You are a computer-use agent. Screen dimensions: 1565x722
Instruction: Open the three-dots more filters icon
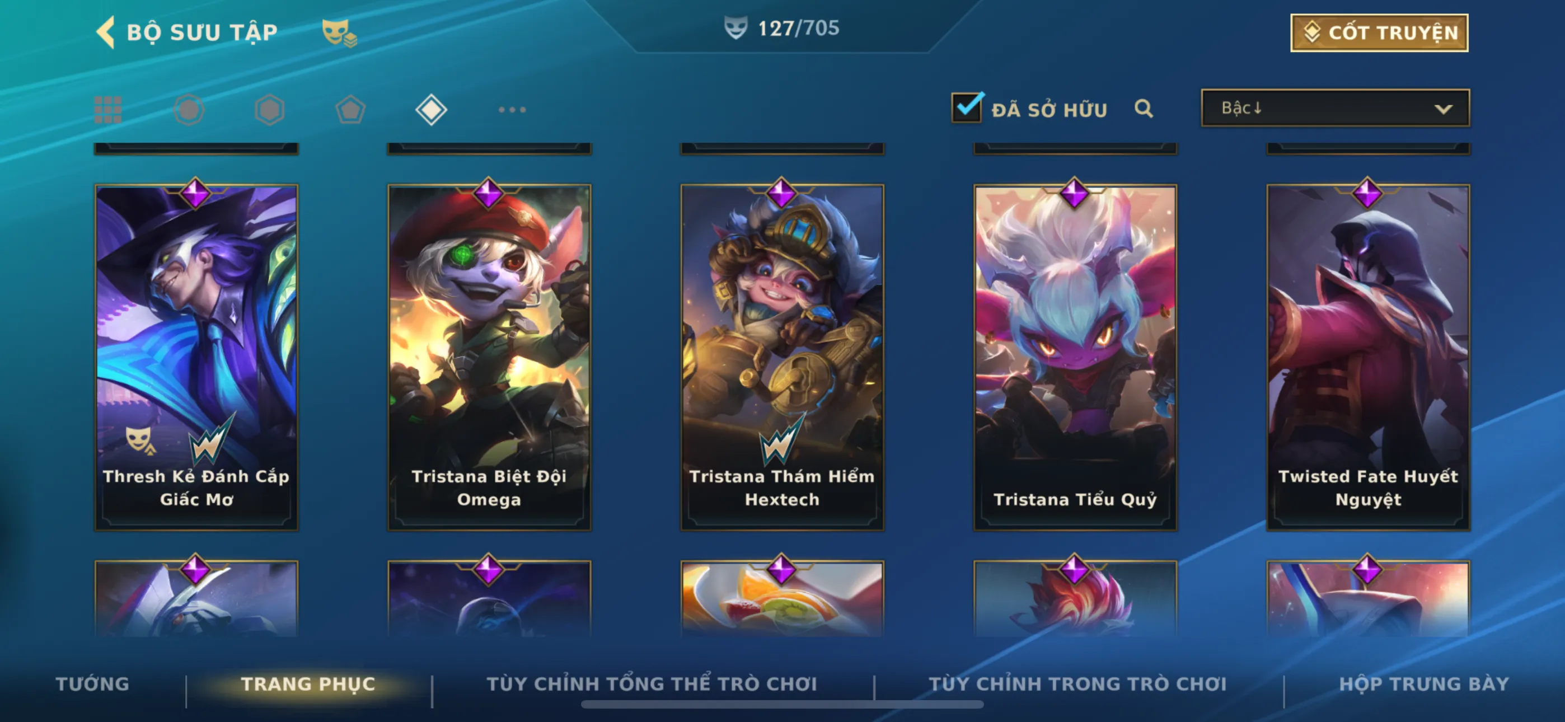pos(512,110)
